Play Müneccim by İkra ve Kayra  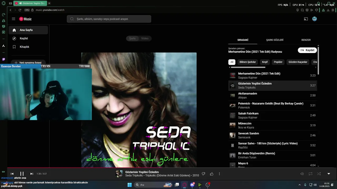pos(272,125)
